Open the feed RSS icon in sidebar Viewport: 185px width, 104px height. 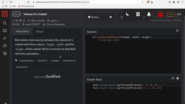click(x=5, y=38)
